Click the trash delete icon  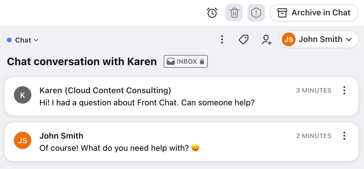click(x=234, y=13)
